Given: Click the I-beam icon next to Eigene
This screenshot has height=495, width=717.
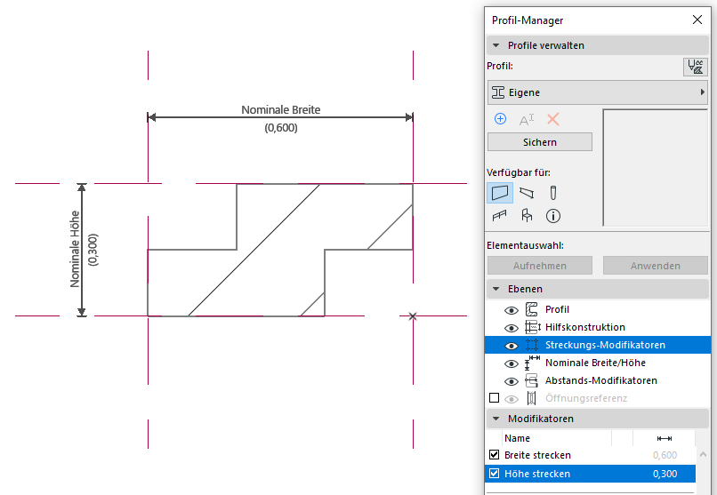Looking at the screenshot, I should [498, 92].
